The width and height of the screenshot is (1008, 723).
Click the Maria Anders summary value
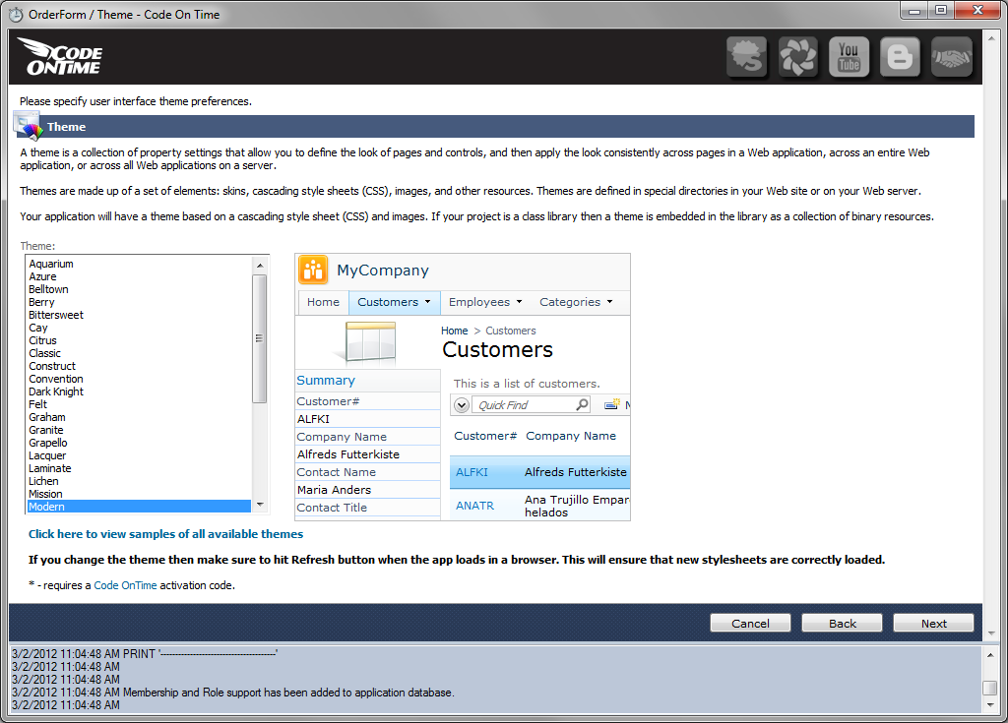click(335, 490)
